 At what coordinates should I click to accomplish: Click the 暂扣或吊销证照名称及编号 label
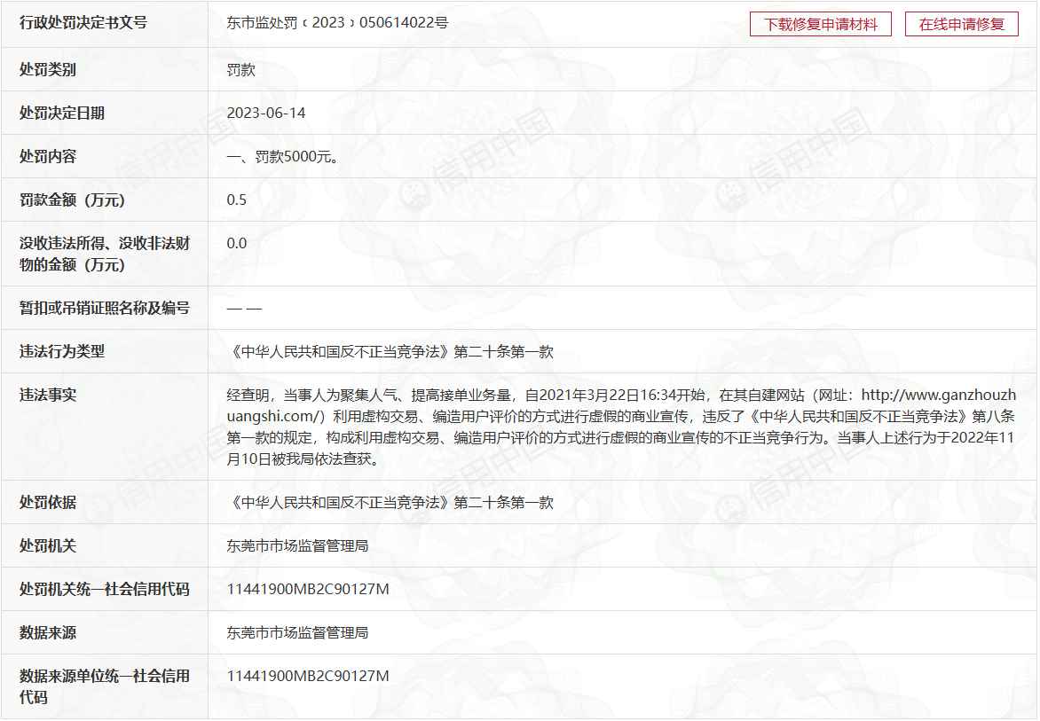[x=105, y=309]
